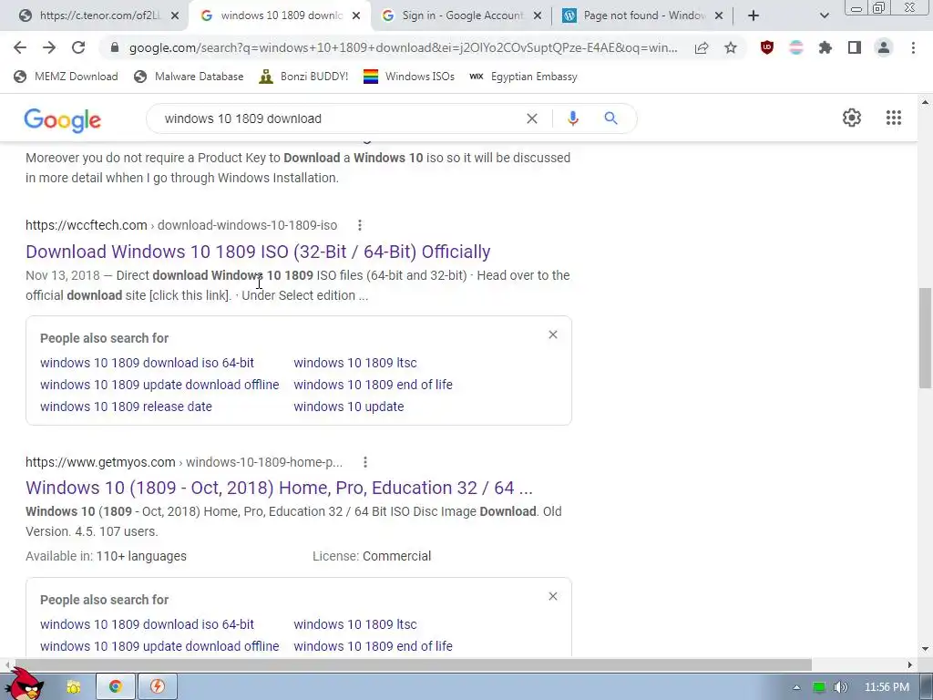The height and width of the screenshot is (700, 933).
Task: Open the Chrome taskbar button
Action: [x=116, y=686]
